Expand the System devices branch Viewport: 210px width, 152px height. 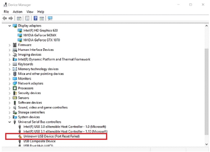(9, 117)
